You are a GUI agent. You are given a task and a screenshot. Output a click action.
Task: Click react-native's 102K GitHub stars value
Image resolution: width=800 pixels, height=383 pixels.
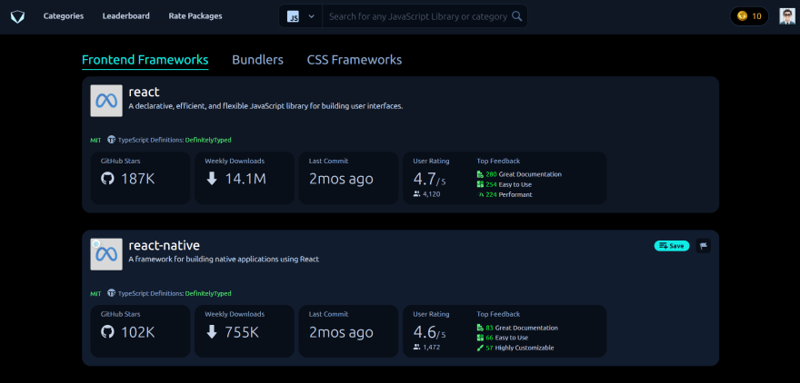[x=138, y=332]
